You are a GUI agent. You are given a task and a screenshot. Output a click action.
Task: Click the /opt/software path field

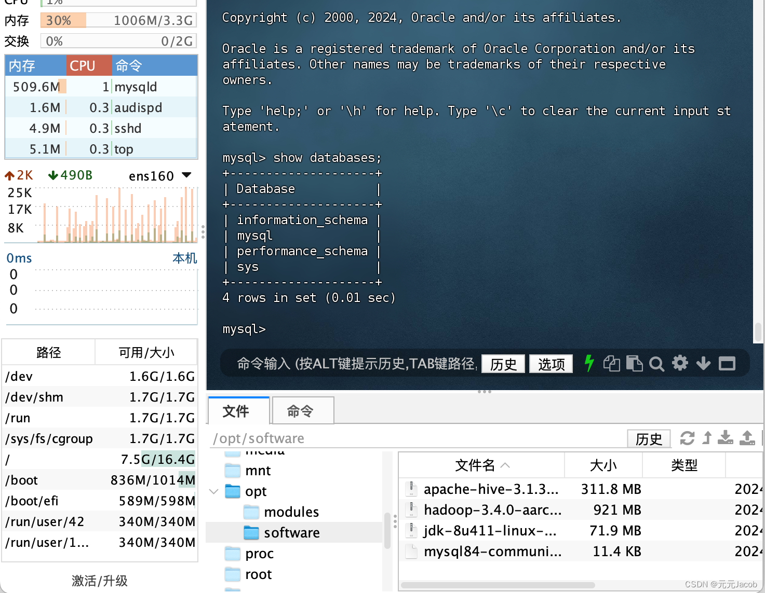418,438
